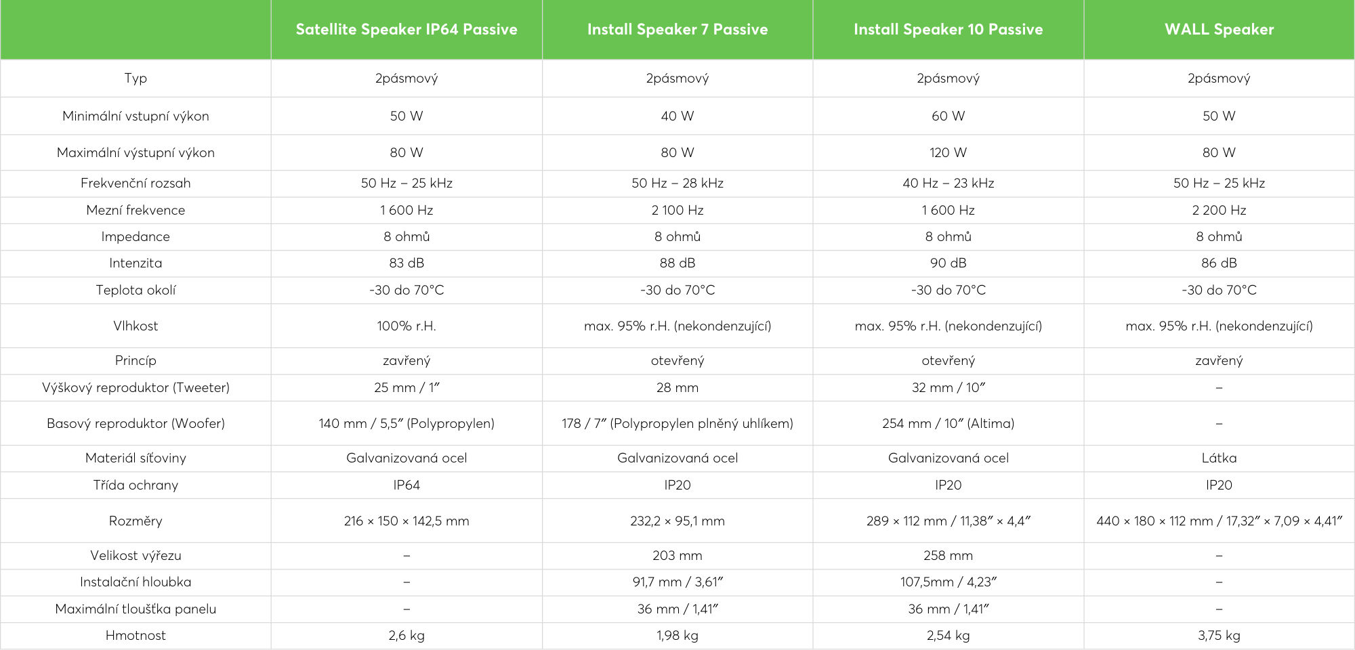
Task: Click the Impedance row label
Action: point(135,237)
